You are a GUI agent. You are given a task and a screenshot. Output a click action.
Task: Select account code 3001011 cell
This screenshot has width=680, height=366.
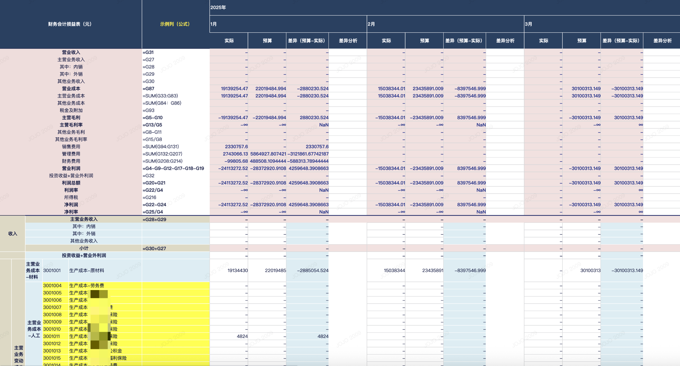[52, 336]
